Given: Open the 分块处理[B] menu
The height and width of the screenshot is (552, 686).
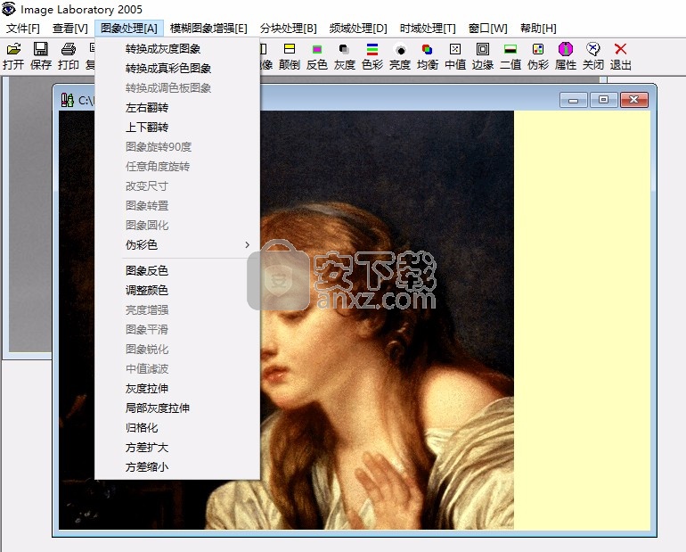Looking at the screenshot, I should click(289, 29).
